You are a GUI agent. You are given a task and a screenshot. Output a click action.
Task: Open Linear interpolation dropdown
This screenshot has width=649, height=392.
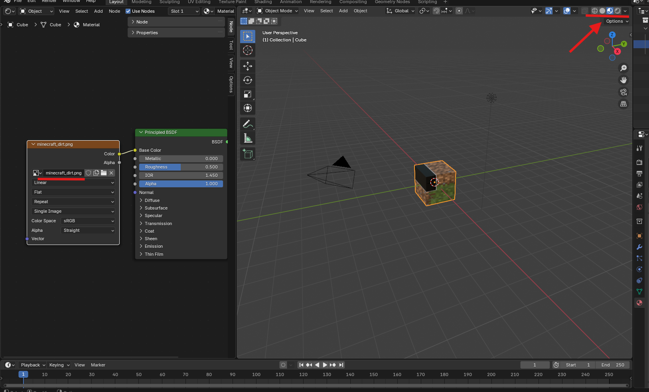pos(73,182)
